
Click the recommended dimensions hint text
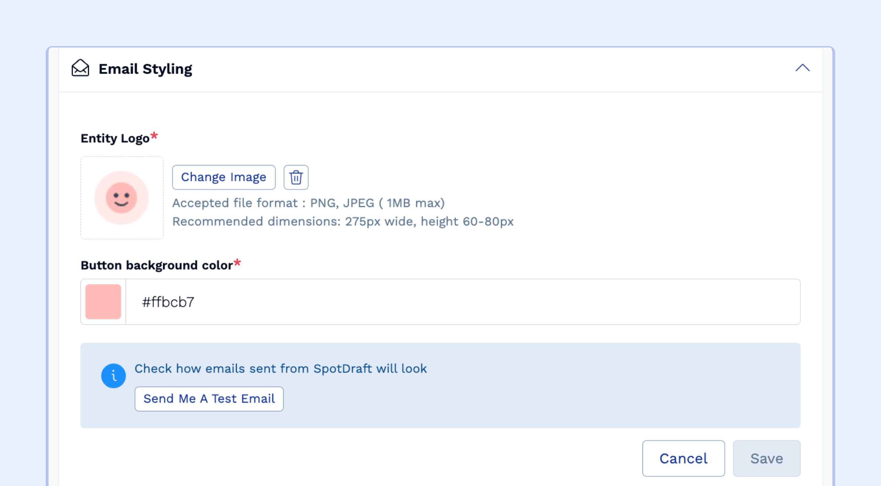pyautogui.click(x=343, y=222)
